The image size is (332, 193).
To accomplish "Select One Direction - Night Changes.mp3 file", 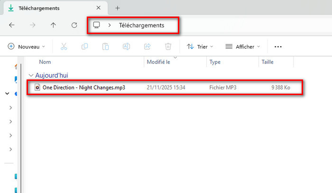I will click(x=83, y=88).
